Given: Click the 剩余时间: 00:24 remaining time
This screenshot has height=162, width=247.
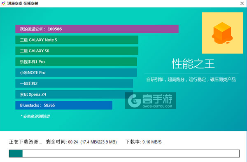Looking at the screenshot, I should click(x=62, y=142).
